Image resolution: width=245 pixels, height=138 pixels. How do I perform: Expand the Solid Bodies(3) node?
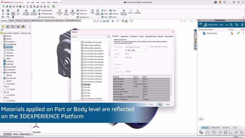pyautogui.click(x=2, y=44)
